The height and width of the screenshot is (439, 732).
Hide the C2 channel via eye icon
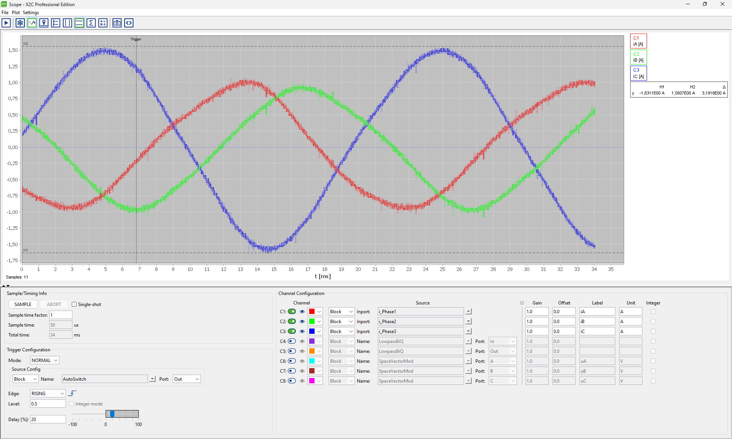pyautogui.click(x=302, y=322)
